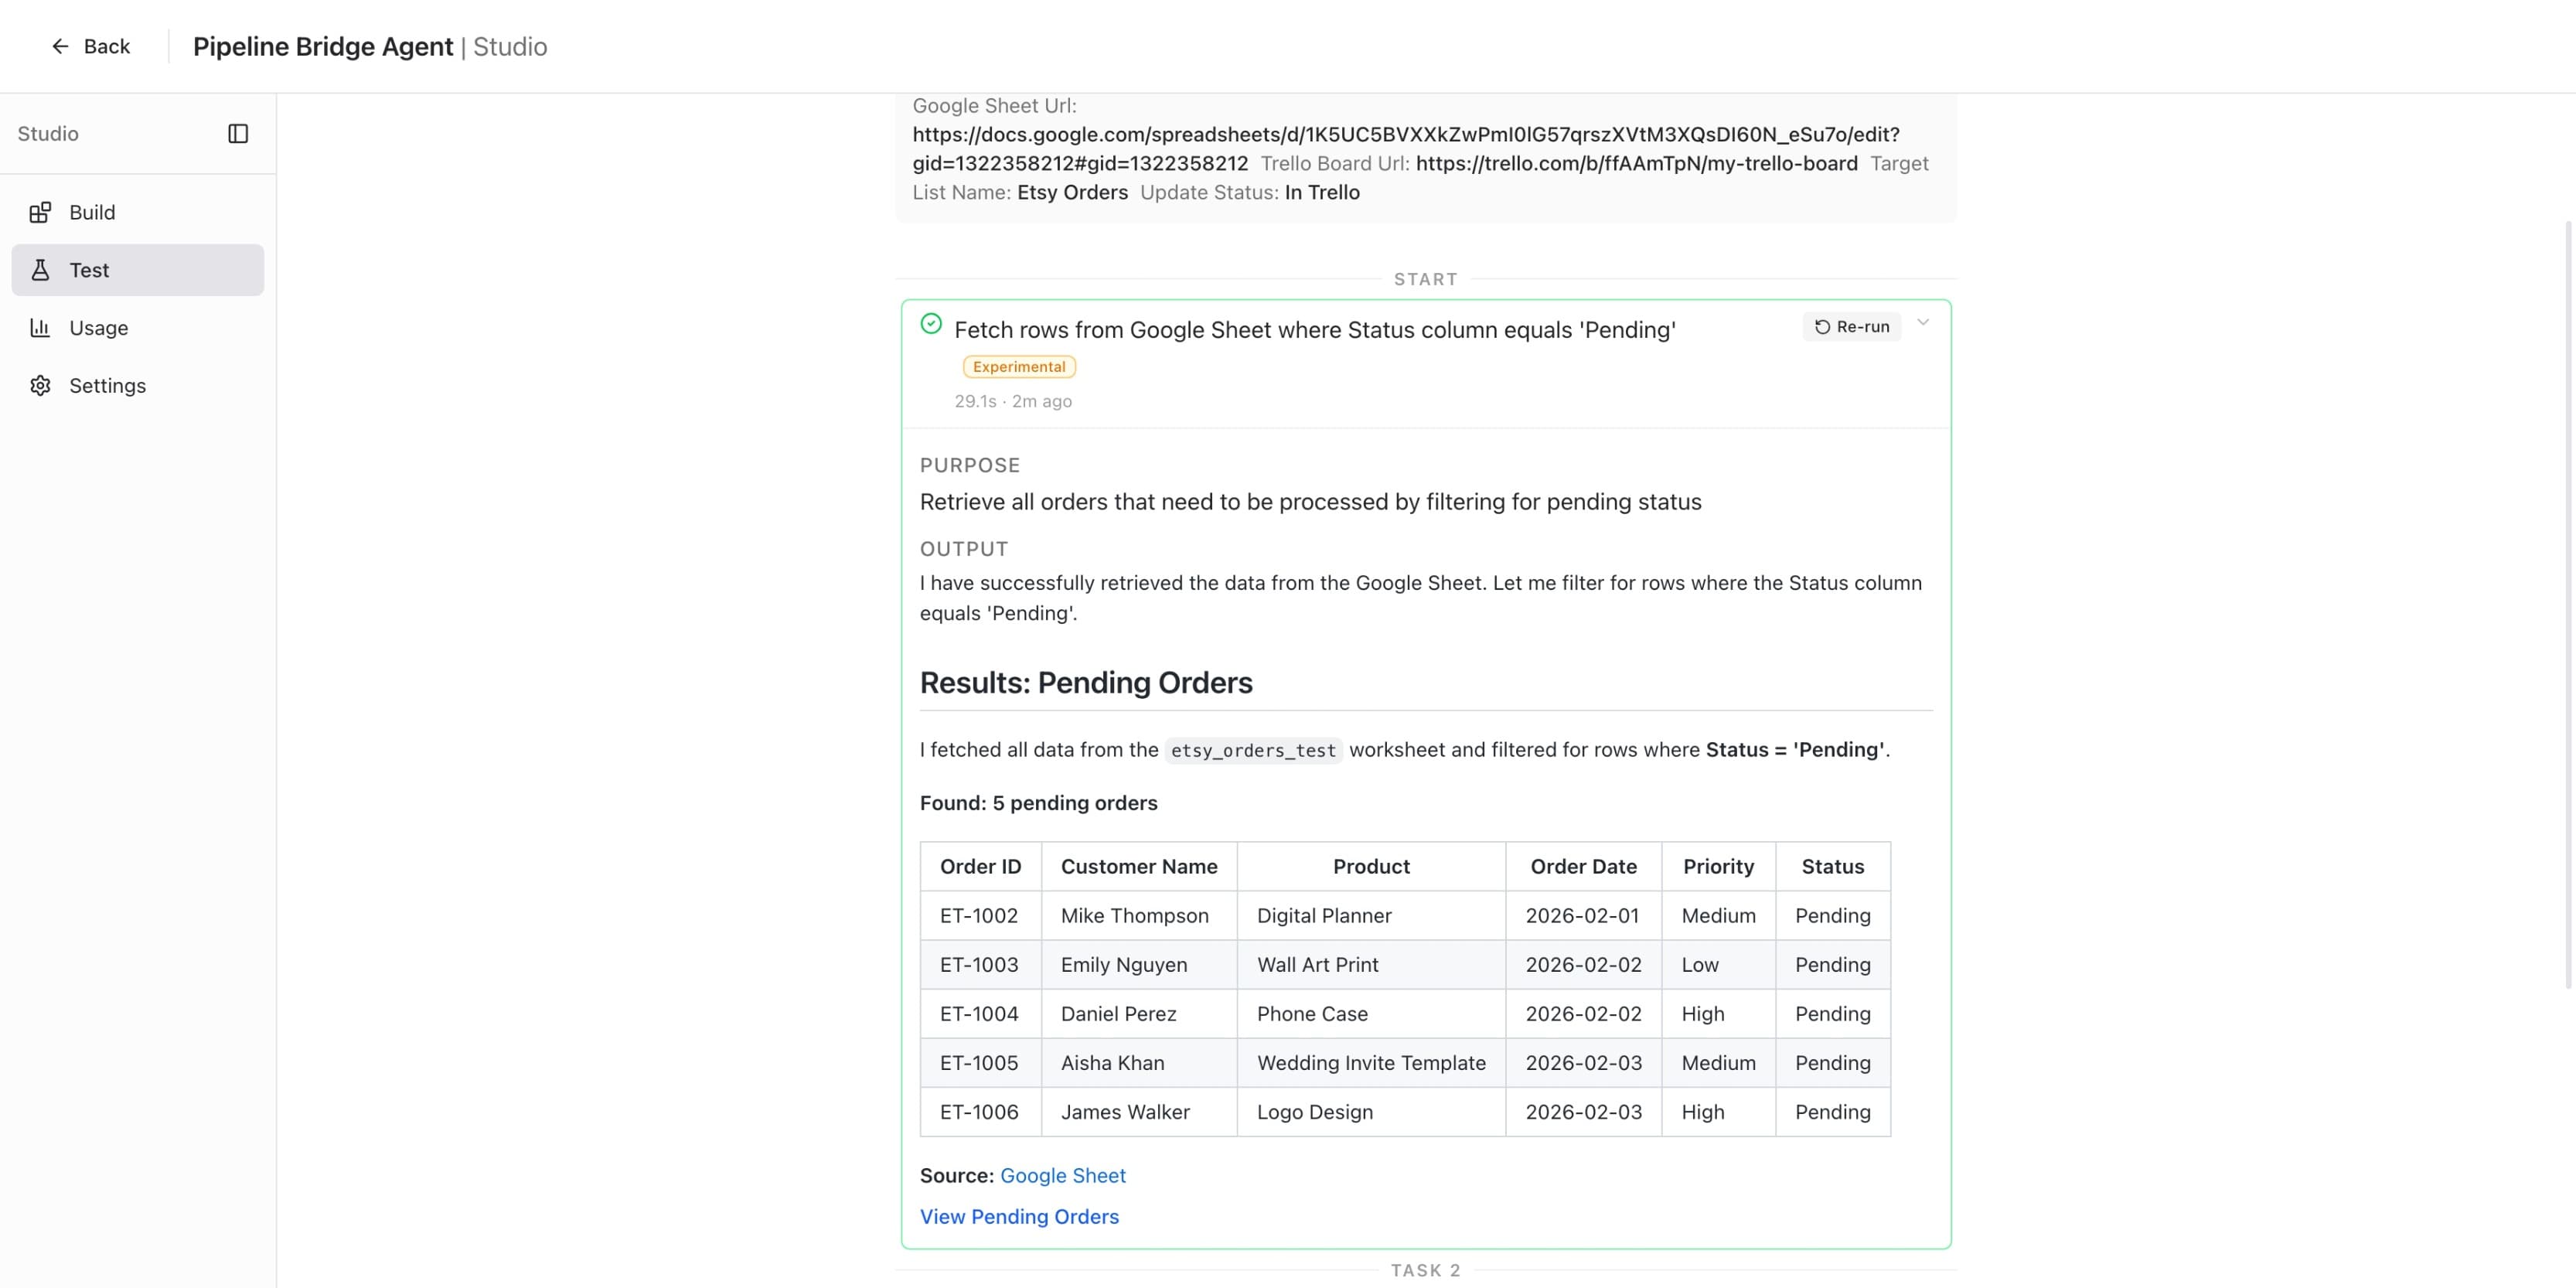Click the View Pending Orders link
This screenshot has height=1288, width=2576.
click(x=1019, y=1216)
